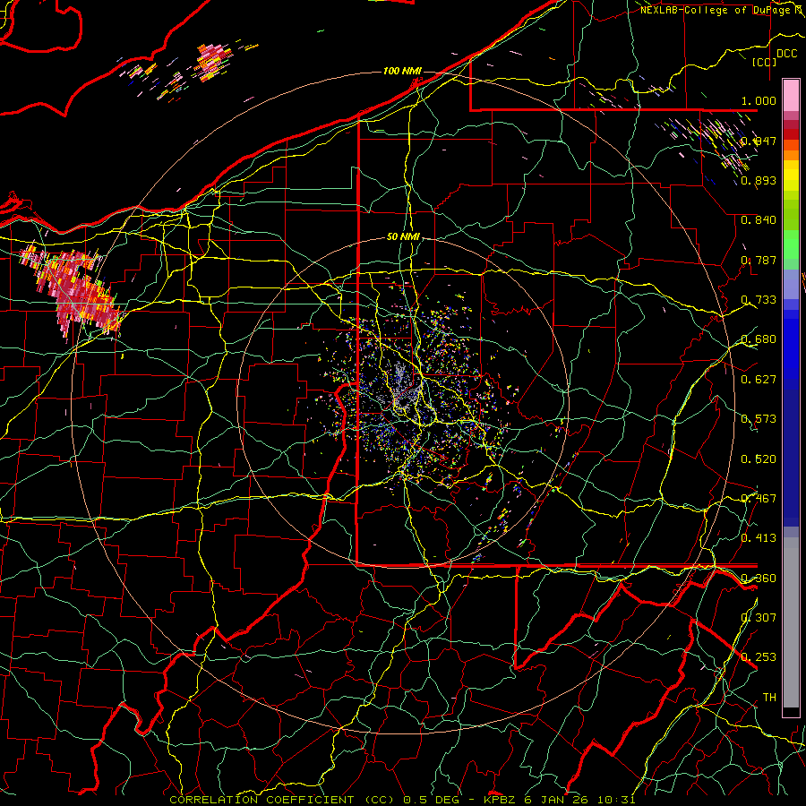Click the 0.413 legend value

(759, 538)
